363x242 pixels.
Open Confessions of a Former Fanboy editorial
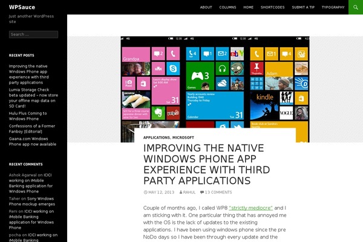pos(32,129)
